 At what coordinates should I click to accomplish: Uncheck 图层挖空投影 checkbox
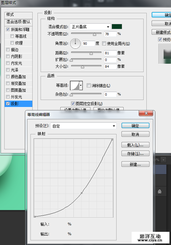pyautogui.click(x=73, y=103)
